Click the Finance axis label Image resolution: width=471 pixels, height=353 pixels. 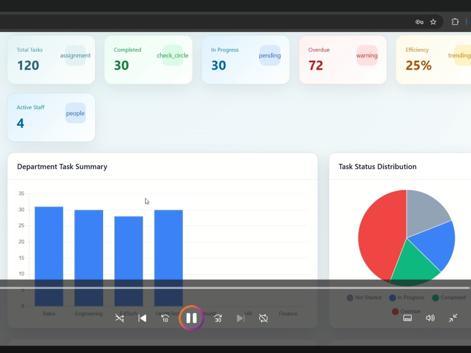click(x=288, y=313)
